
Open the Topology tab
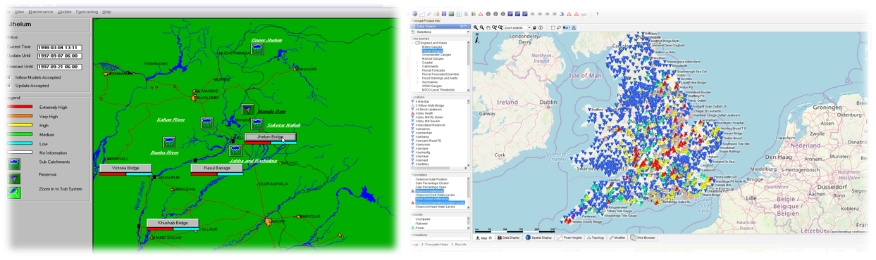click(x=596, y=238)
